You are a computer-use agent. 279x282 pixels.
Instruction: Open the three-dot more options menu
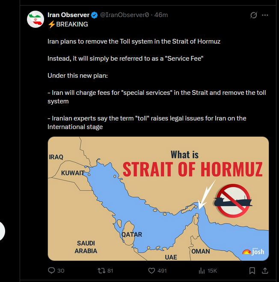[x=265, y=15]
